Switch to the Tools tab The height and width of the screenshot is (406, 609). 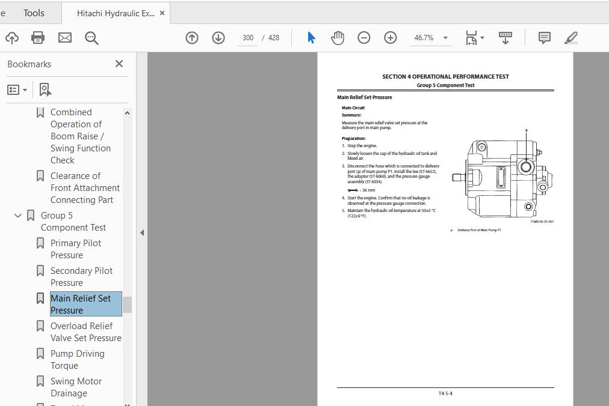point(34,13)
